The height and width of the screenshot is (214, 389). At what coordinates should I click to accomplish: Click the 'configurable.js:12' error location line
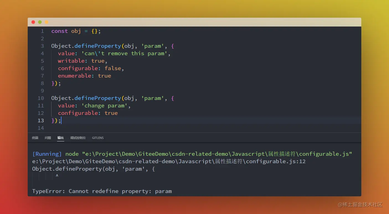pos(169,161)
